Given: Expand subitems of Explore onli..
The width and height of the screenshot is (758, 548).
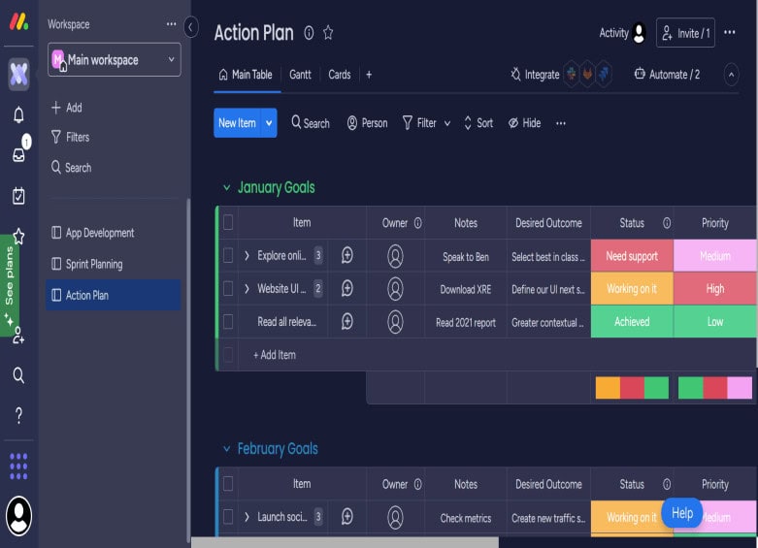Looking at the screenshot, I should [x=247, y=256].
